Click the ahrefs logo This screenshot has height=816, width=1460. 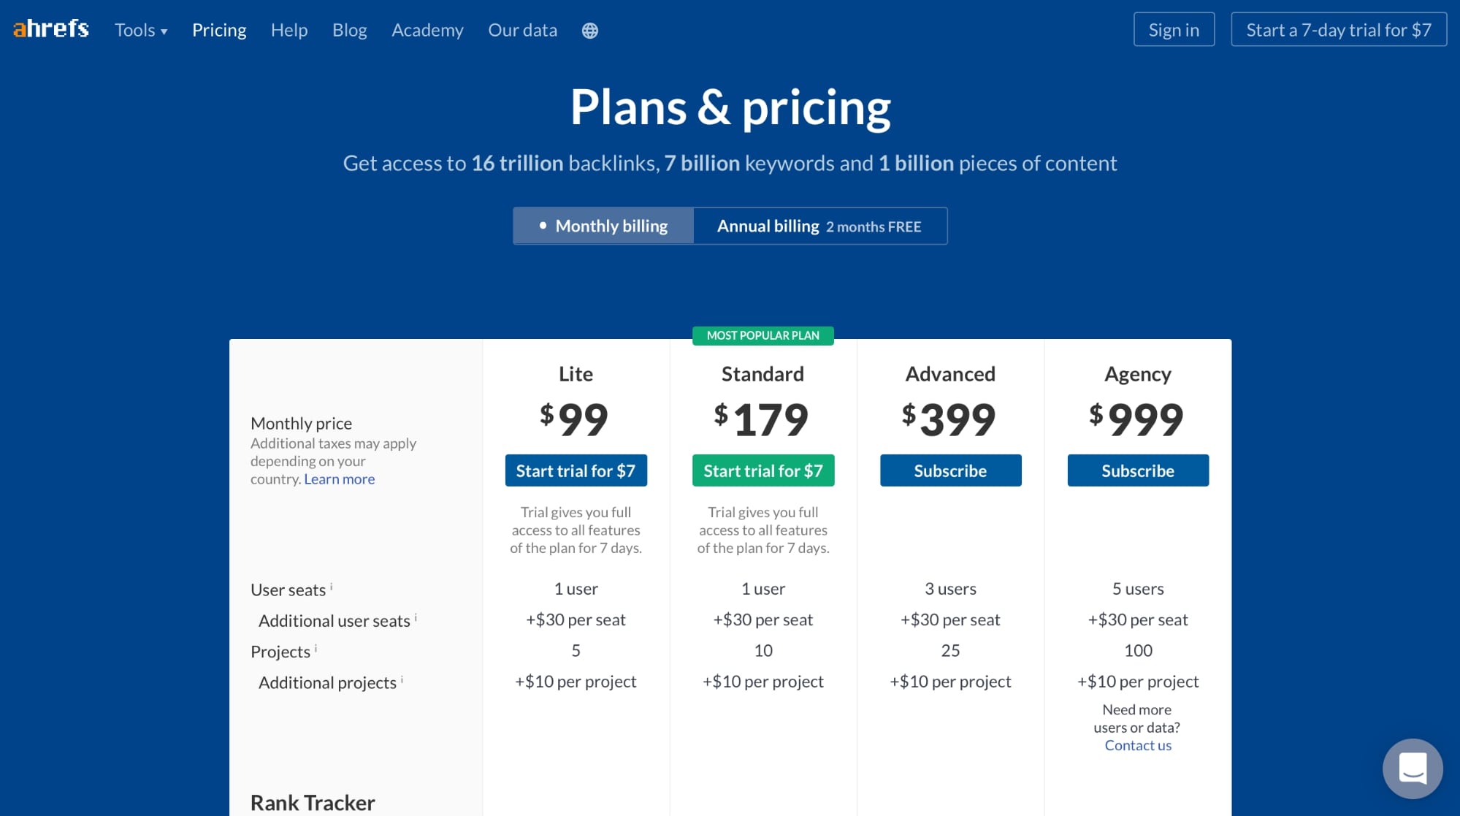50,29
